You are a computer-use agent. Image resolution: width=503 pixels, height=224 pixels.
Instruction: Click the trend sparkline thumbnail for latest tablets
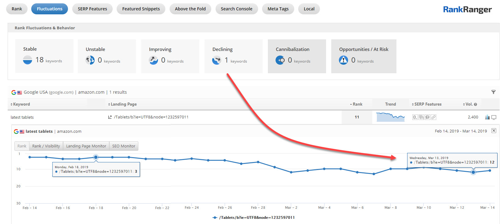point(390,117)
